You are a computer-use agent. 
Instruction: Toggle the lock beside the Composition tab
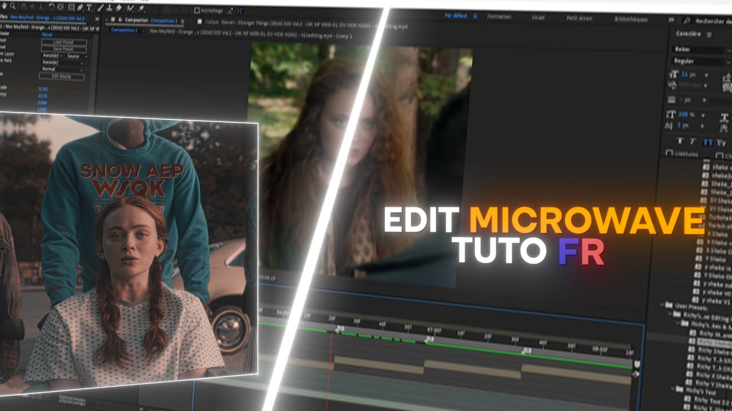tap(120, 19)
